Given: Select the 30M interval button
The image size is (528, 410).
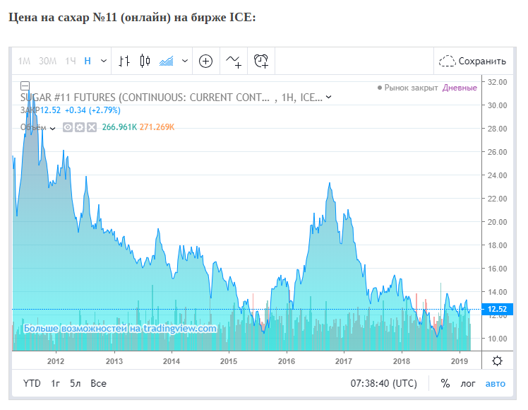Looking at the screenshot, I should [47, 61].
